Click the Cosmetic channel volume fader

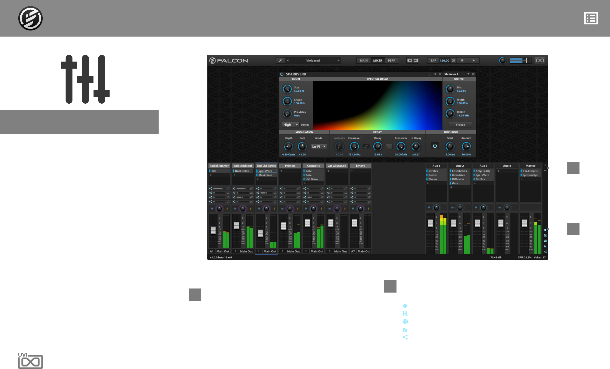point(307,223)
